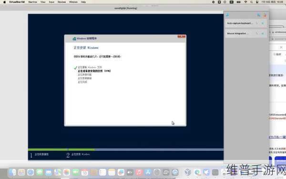Open the Input menu

click(x=51, y=2)
